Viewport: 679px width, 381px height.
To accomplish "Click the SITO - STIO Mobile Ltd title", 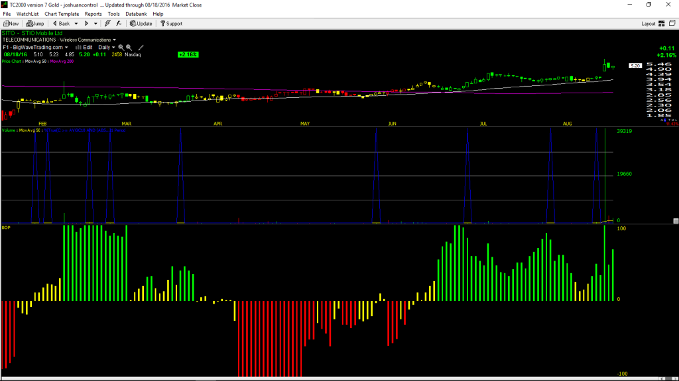I will (32, 33).
